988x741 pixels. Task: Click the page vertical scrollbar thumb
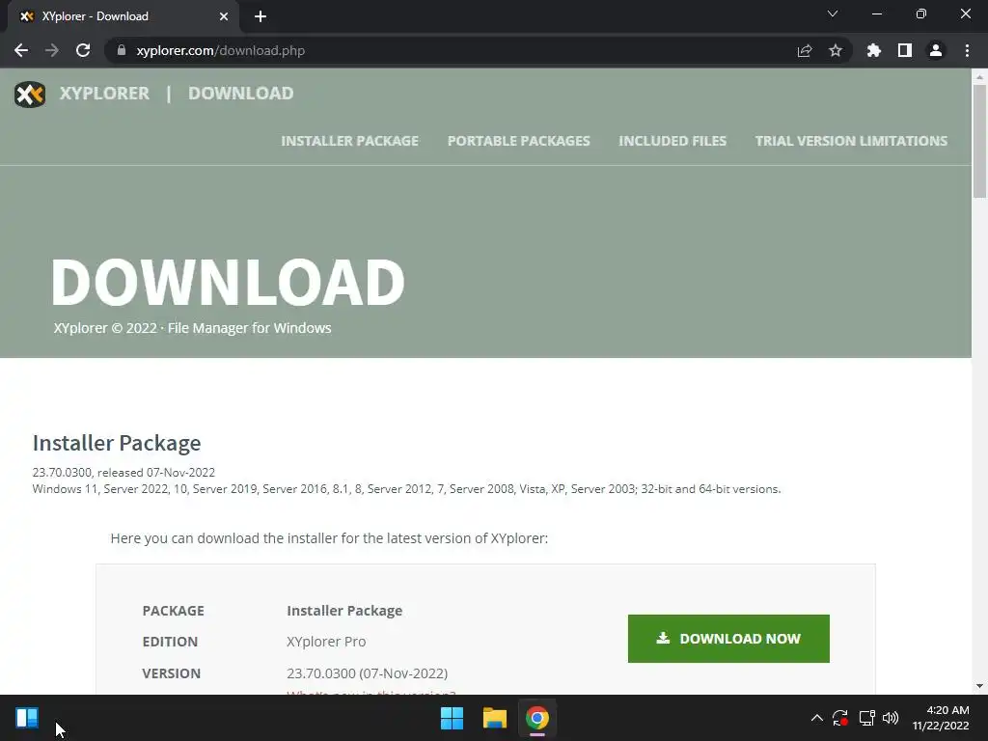pyautogui.click(x=979, y=141)
